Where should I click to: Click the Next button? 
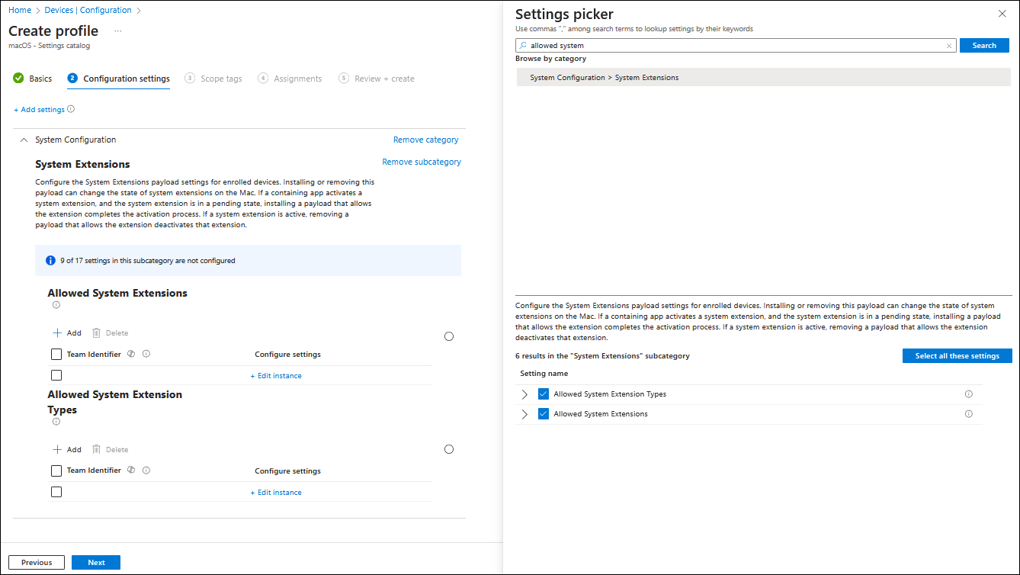(96, 563)
